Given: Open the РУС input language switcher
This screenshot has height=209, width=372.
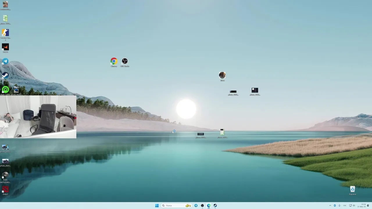Looking at the screenshot, I should click(x=345, y=206).
